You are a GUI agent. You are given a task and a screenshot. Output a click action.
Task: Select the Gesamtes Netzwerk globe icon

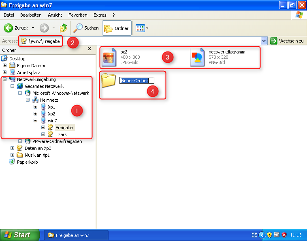click(x=20, y=86)
